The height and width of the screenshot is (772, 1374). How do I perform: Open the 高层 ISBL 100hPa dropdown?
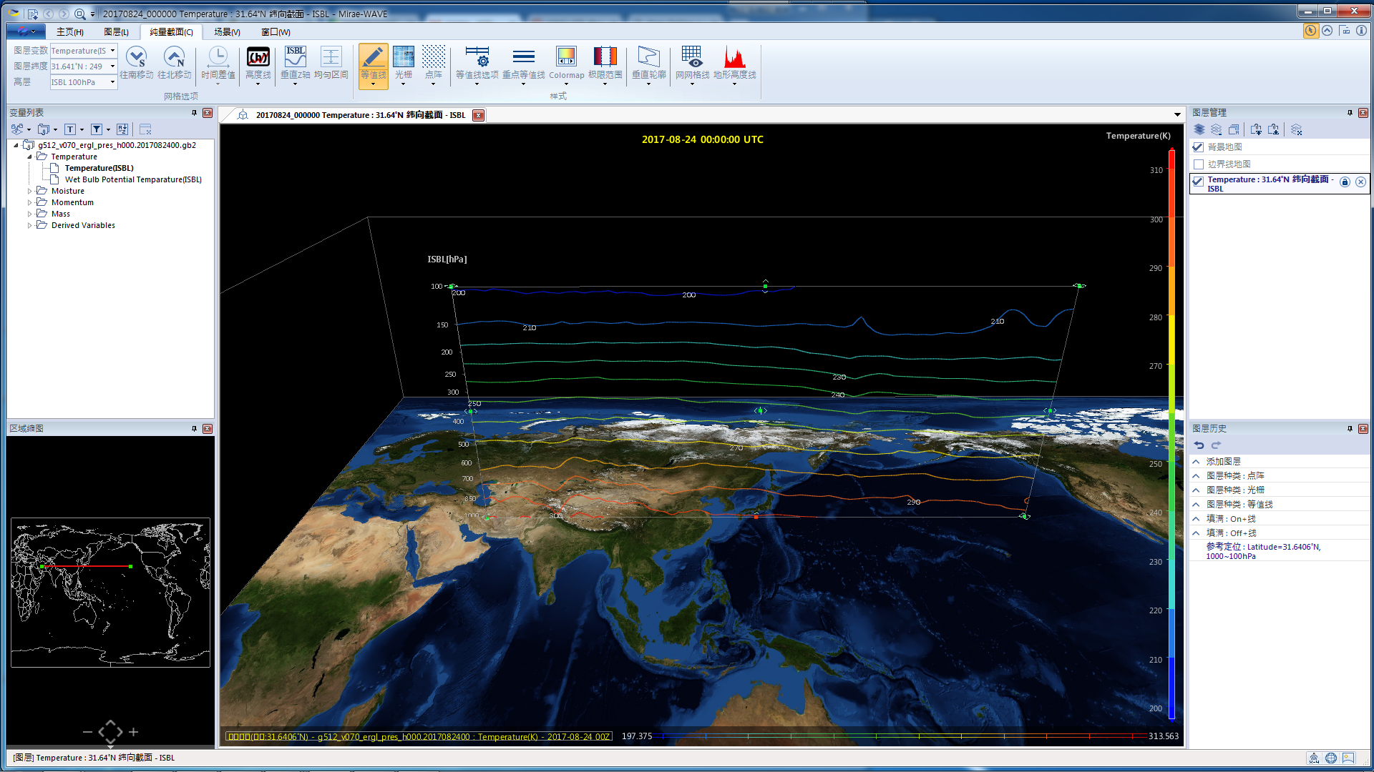[112, 82]
